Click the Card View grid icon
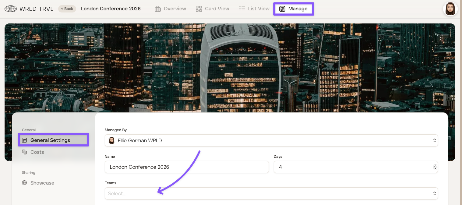 [x=199, y=9]
